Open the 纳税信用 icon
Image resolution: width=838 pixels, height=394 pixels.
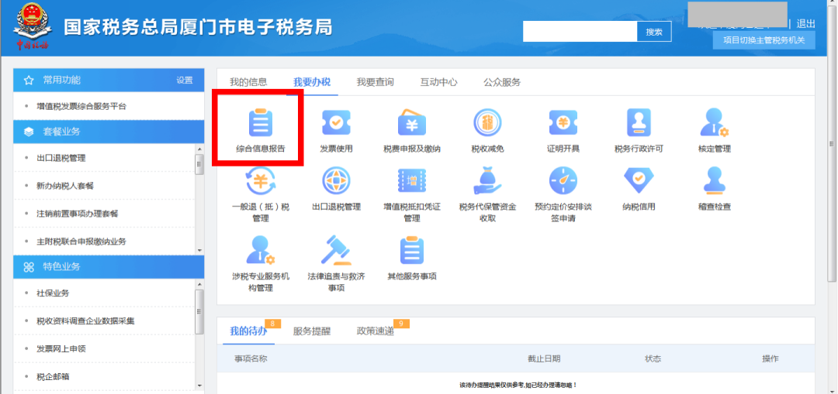(639, 180)
